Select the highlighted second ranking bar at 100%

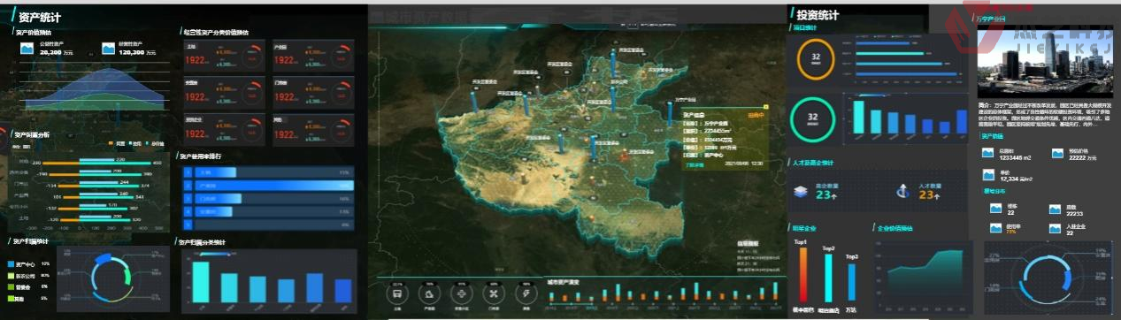click(x=268, y=186)
